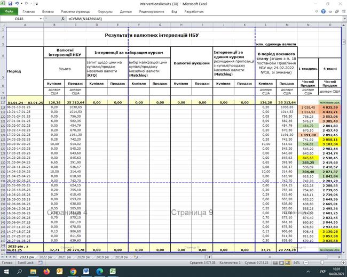The image size is (347, 277).
Task: Select the cell 35 312,64 in column C
Action: 75,102
